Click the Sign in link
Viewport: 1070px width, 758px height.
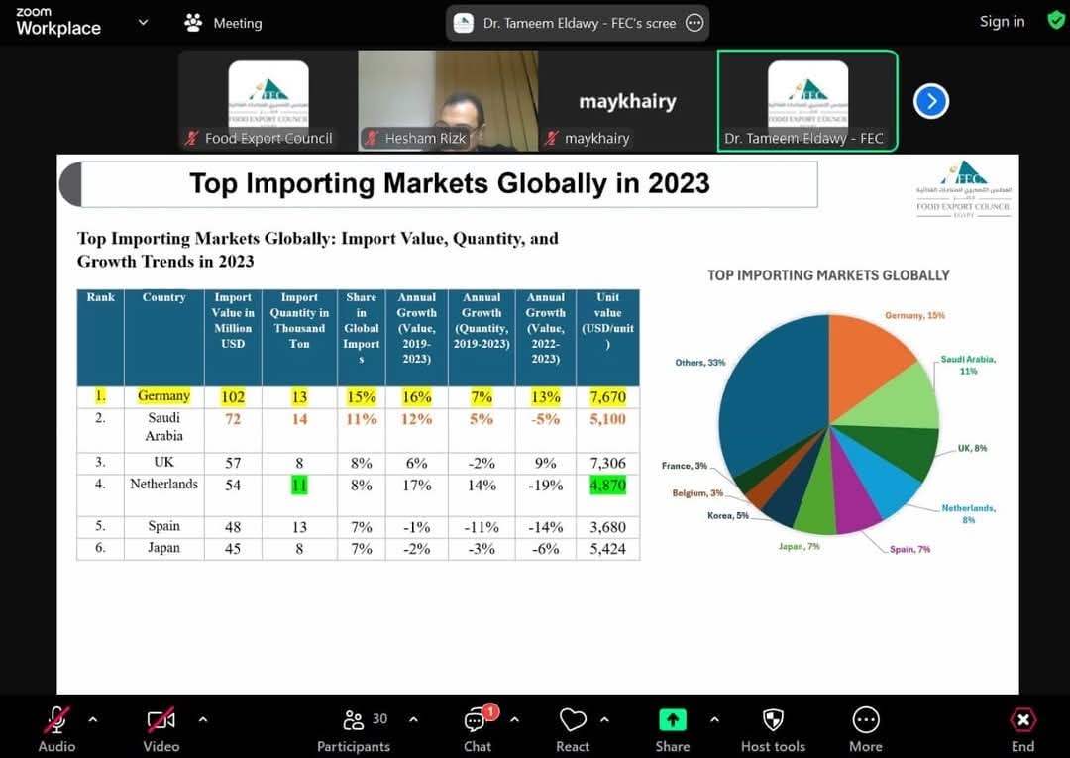click(1002, 21)
